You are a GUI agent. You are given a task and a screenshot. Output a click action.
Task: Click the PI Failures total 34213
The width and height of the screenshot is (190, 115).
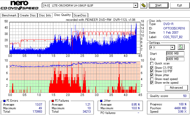87,112
